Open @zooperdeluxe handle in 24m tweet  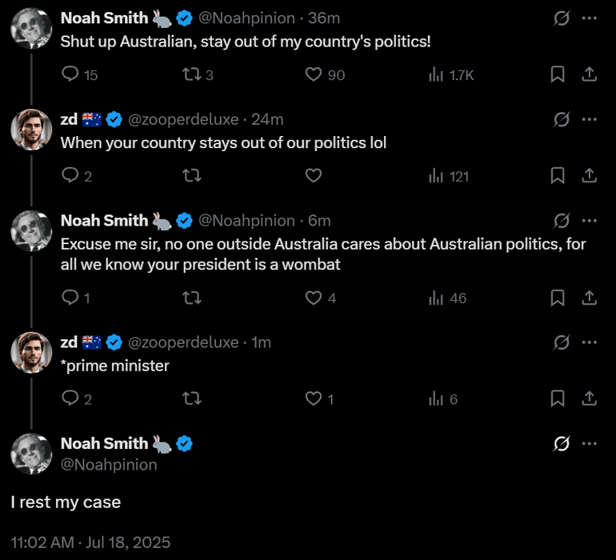pos(183,119)
